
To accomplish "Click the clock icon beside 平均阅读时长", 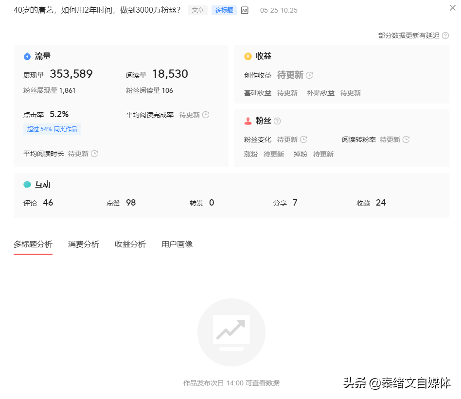I will click(x=94, y=154).
